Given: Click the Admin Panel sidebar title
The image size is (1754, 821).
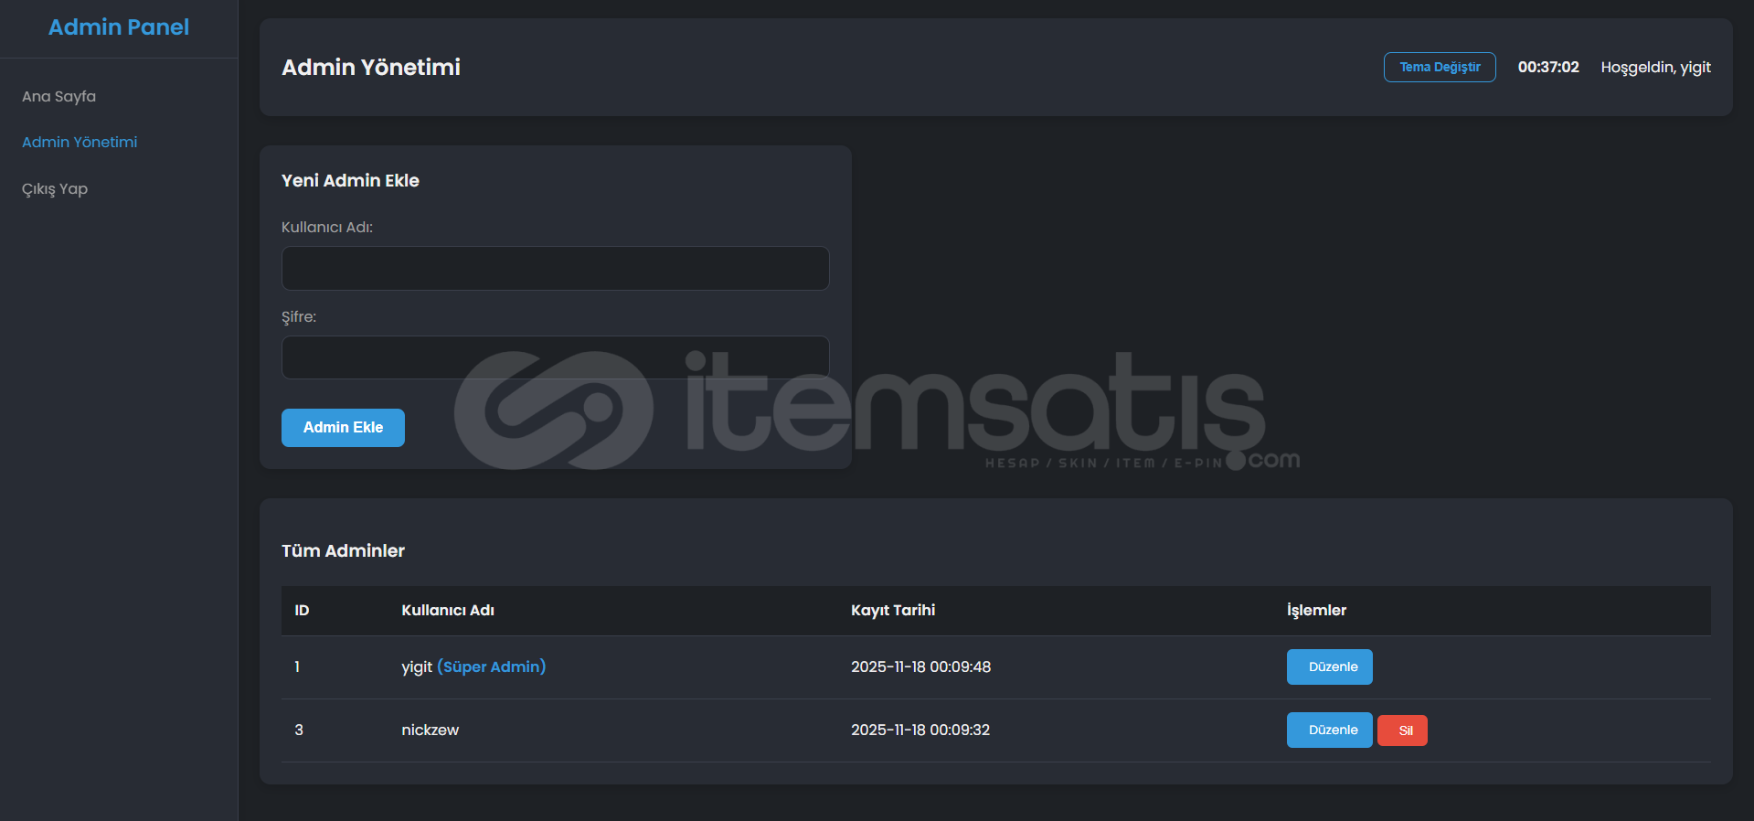Looking at the screenshot, I should [119, 27].
